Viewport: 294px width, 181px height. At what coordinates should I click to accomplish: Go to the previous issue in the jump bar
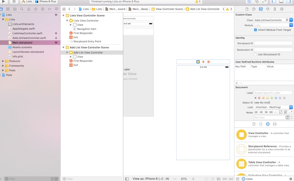[223, 9]
